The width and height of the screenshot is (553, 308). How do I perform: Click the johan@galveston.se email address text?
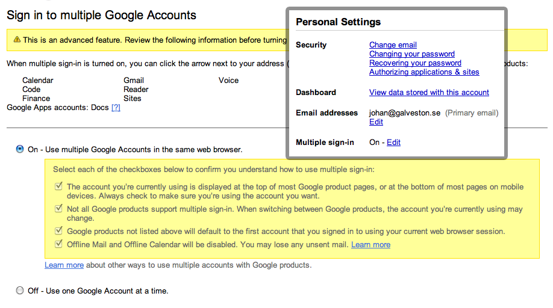click(405, 113)
